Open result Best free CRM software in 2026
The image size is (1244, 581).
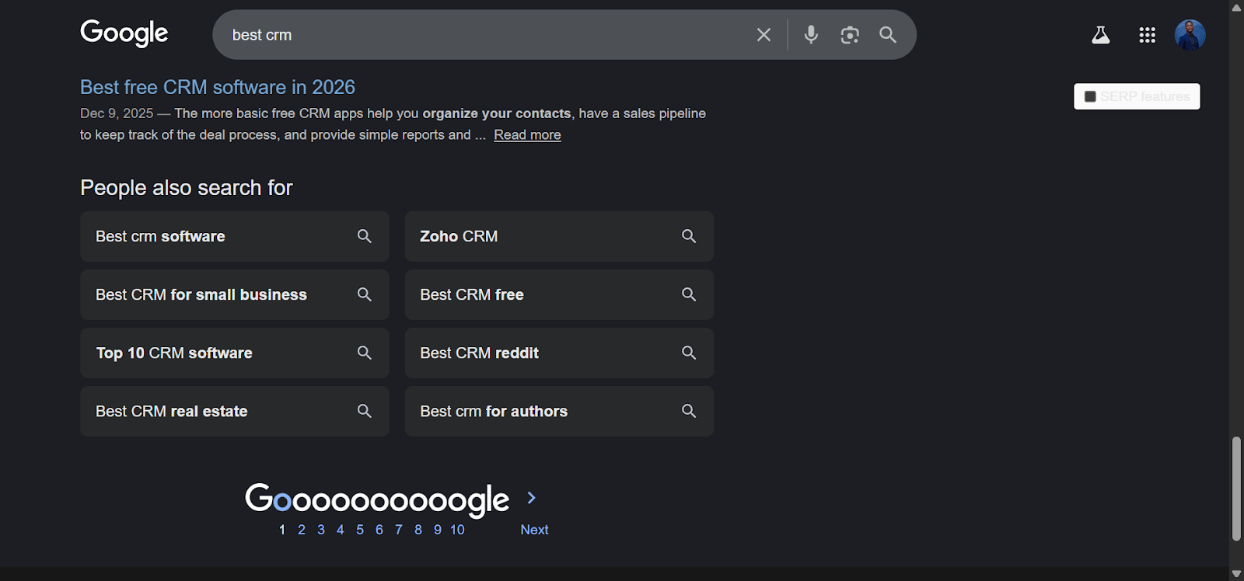(x=218, y=87)
